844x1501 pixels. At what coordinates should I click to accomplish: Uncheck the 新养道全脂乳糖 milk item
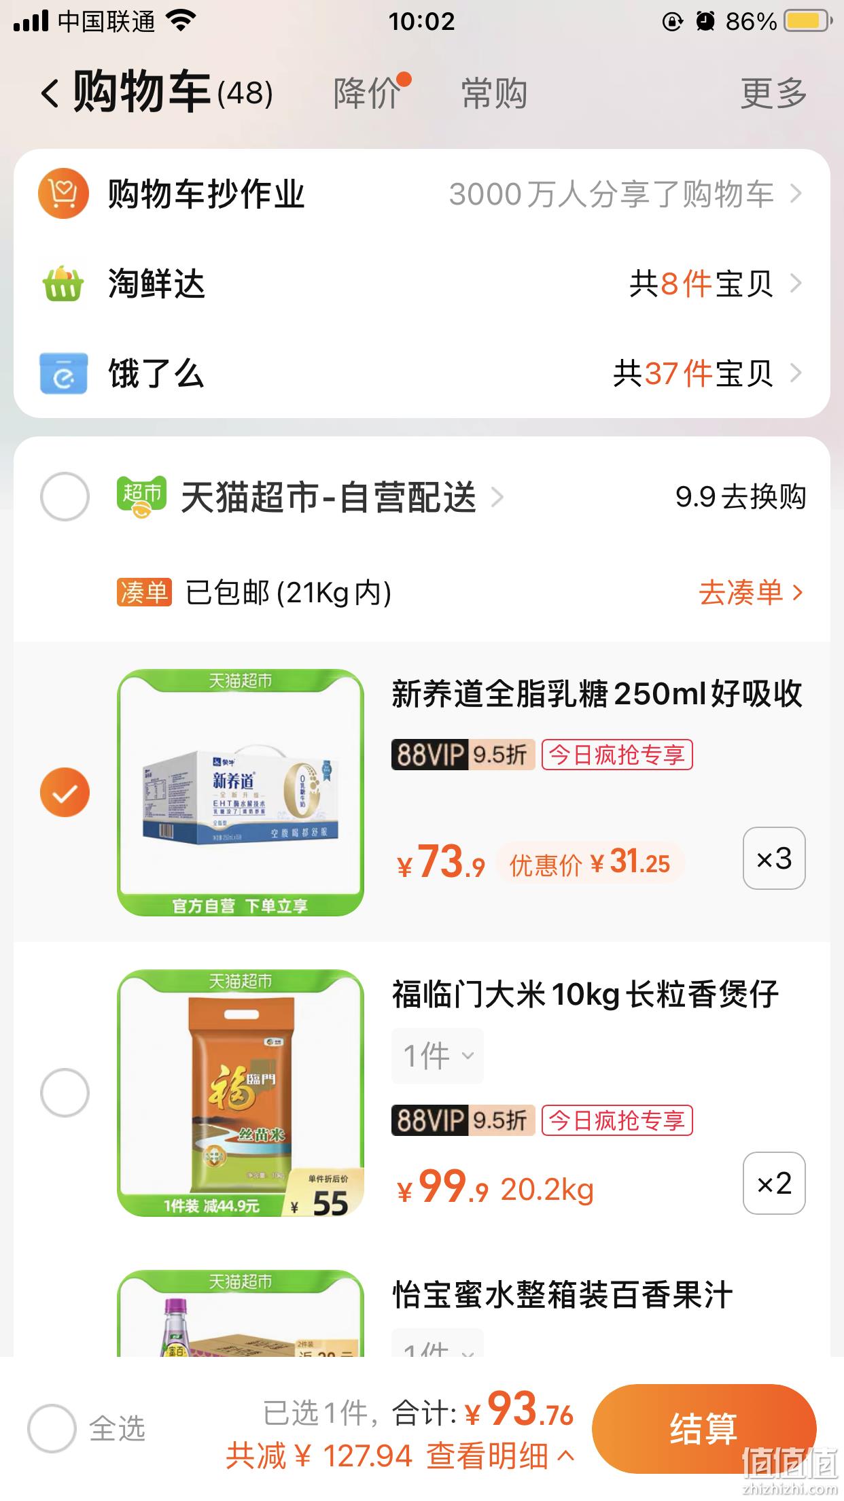tap(65, 792)
